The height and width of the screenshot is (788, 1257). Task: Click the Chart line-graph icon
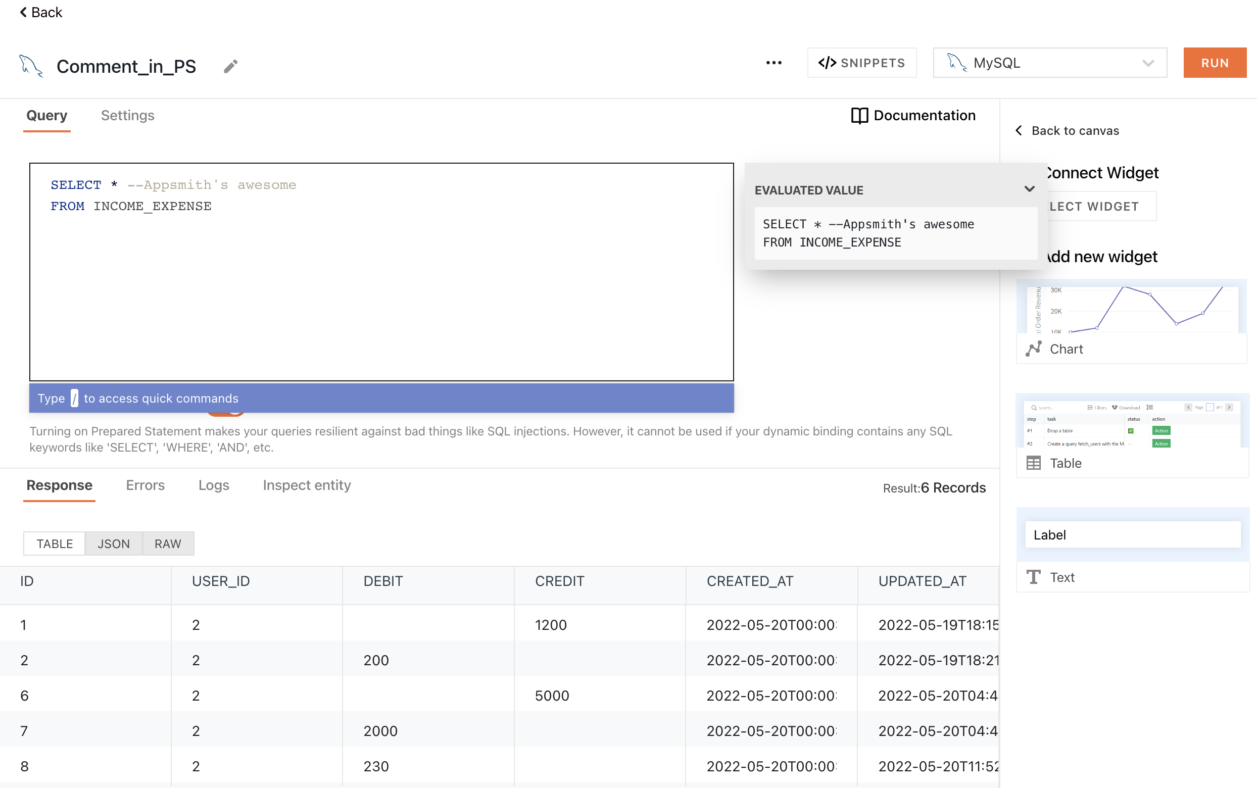coord(1033,349)
